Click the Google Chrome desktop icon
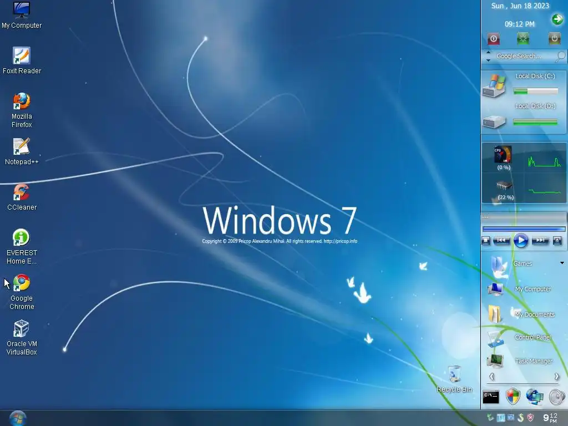Image resolution: width=568 pixels, height=426 pixels. tap(22, 292)
